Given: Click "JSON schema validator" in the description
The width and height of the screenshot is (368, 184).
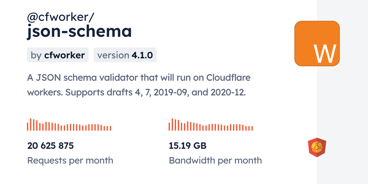Looking at the screenshot, I should click(x=86, y=78).
